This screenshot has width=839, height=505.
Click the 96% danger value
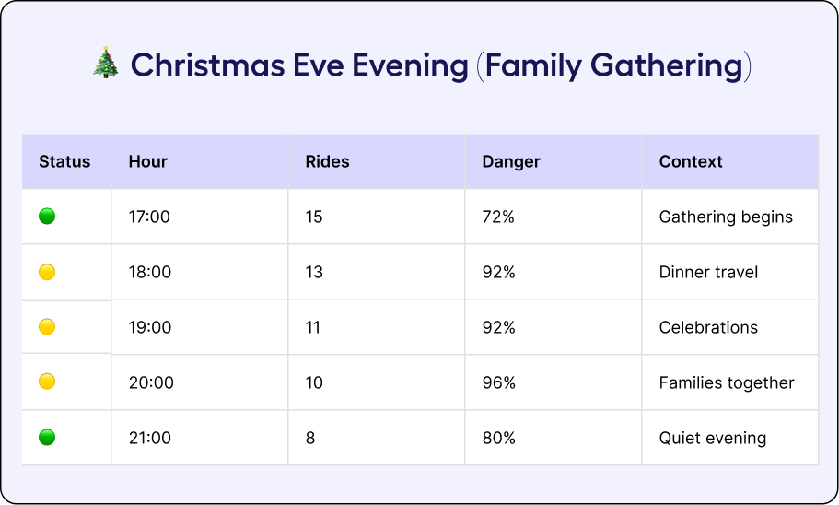pyautogui.click(x=498, y=382)
